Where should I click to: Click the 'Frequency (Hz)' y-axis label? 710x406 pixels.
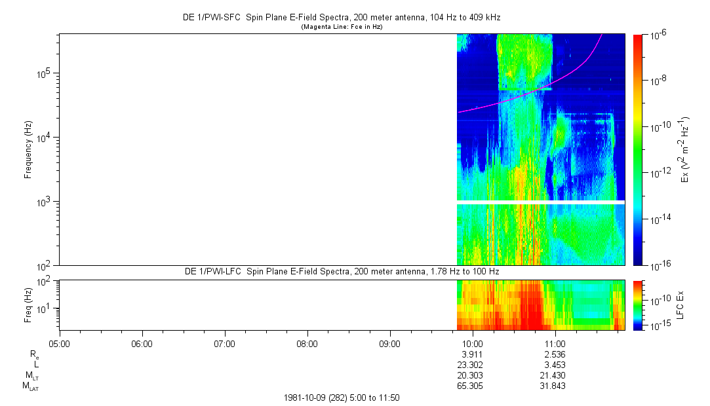coord(28,149)
